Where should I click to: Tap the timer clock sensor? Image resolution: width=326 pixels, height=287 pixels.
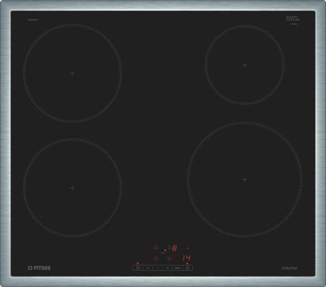188,268
